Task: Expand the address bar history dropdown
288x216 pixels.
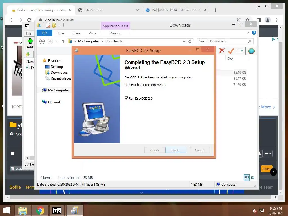Action: (x=184, y=42)
